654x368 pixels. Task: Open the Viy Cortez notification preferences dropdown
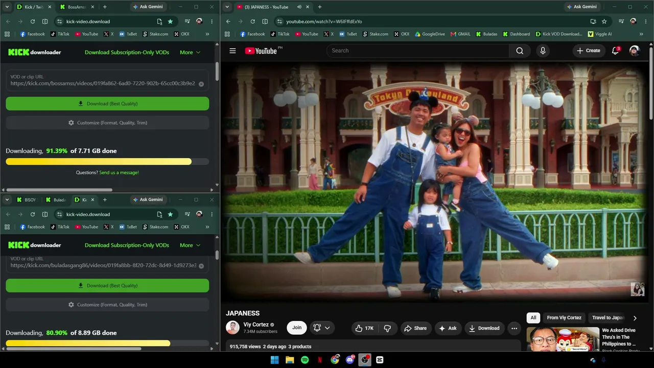(321, 328)
